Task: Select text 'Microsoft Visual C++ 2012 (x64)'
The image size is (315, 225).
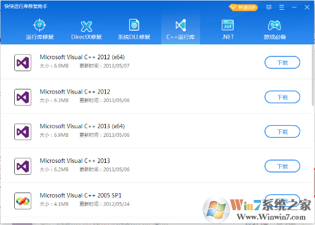Action: pos(82,57)
